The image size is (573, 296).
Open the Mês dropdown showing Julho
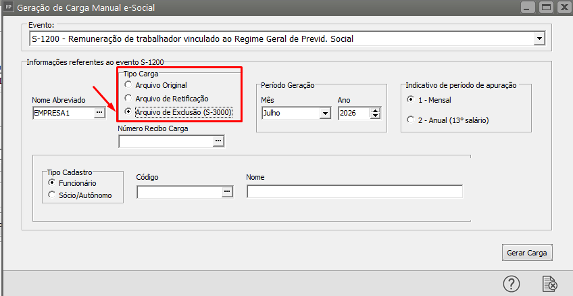324,114
